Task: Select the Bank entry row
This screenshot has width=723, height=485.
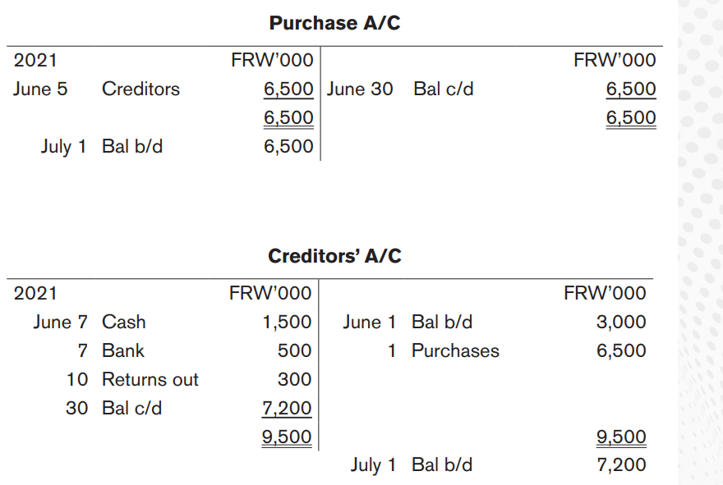Action: pyautogui.click(x=195, y=350)
